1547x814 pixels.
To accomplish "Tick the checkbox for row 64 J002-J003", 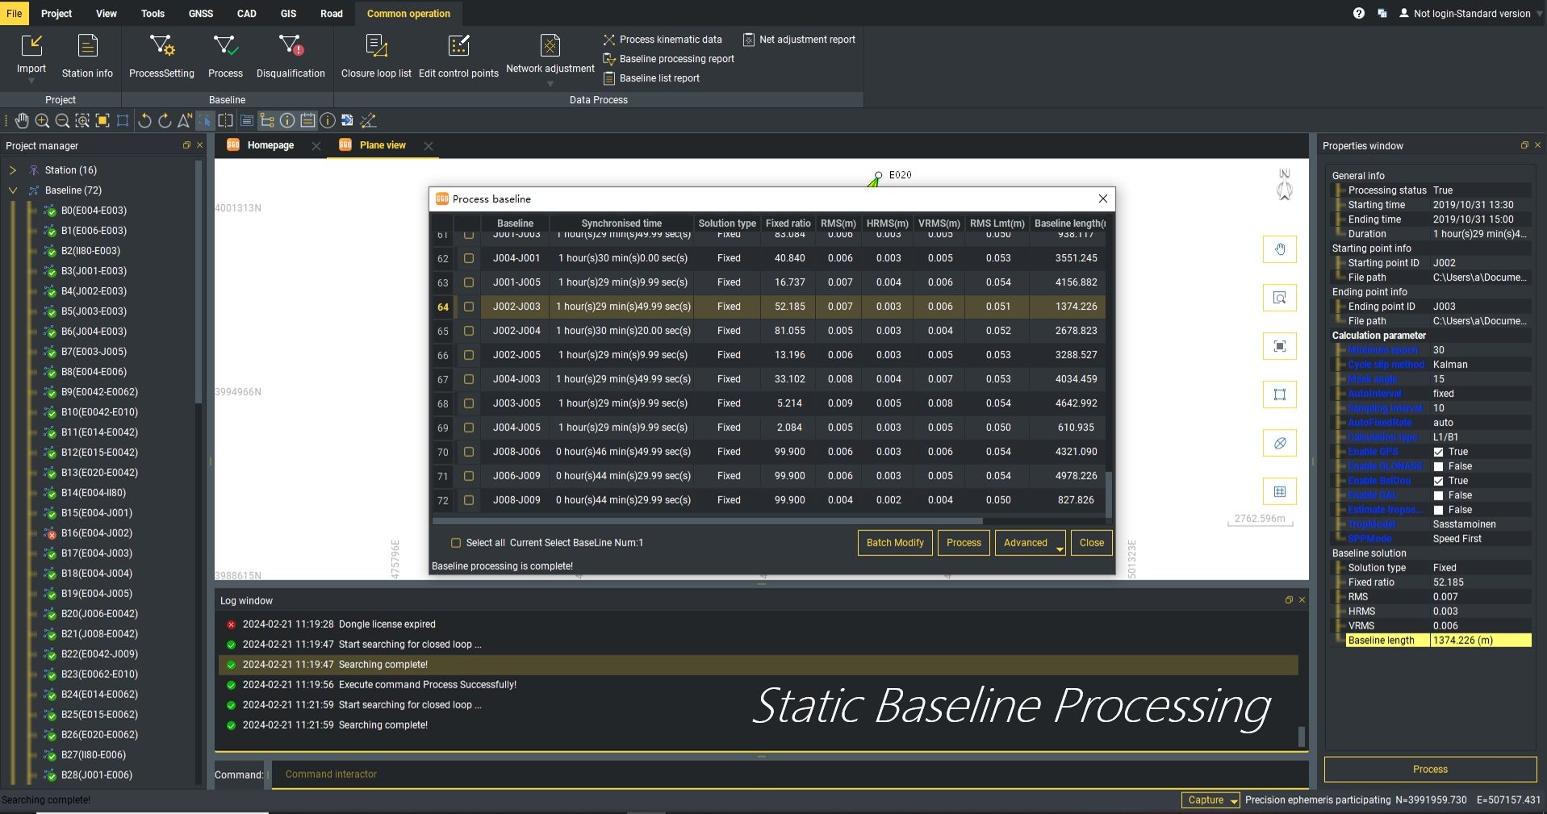I will click(x=468, y=307).
